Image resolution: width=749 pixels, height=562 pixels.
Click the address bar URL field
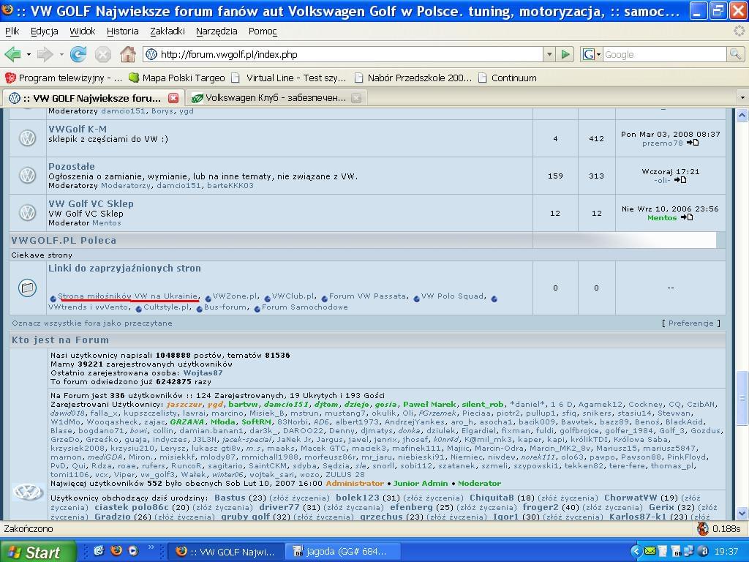click(x=344, y=54)
